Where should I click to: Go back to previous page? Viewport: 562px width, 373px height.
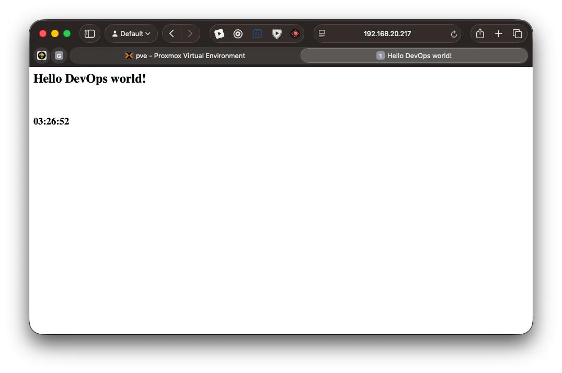click(171, 33)
